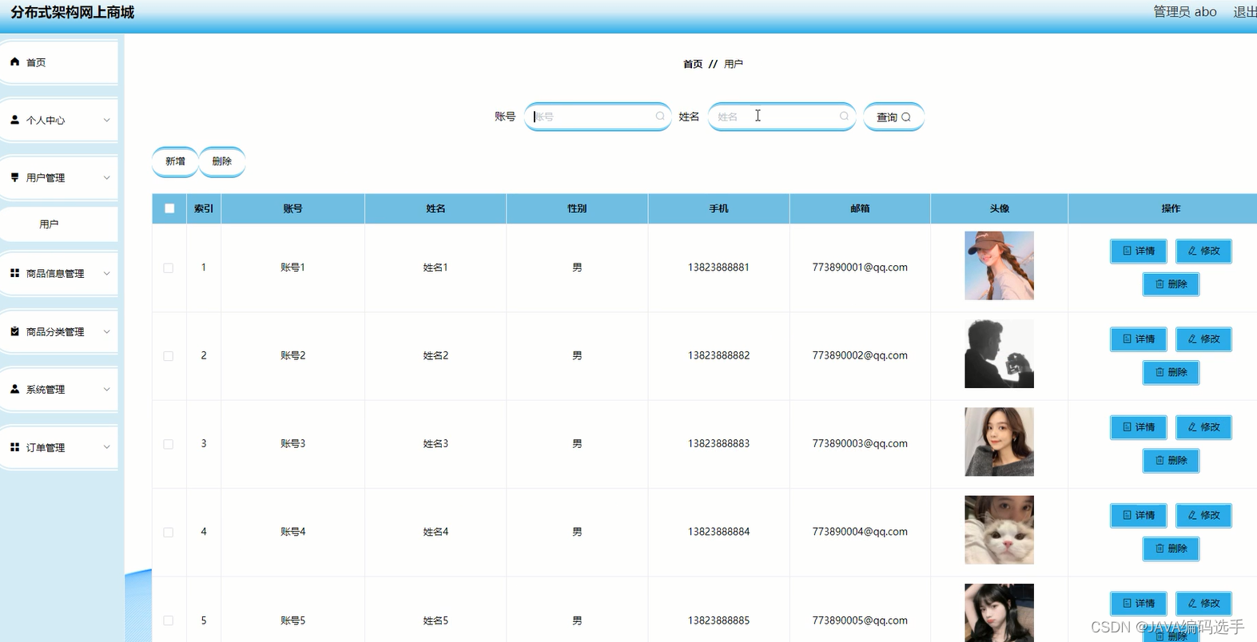Click 修改 for 账号2
This screenshot has height=642, width=1257.
1203,339
